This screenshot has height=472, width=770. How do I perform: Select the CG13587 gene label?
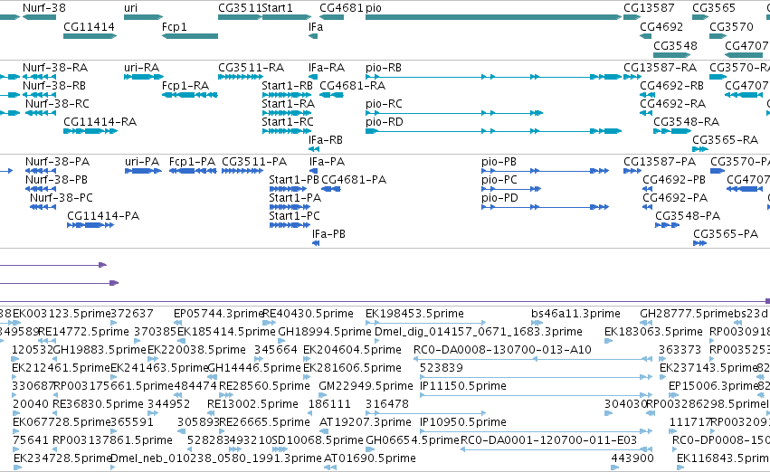point(649,8)
